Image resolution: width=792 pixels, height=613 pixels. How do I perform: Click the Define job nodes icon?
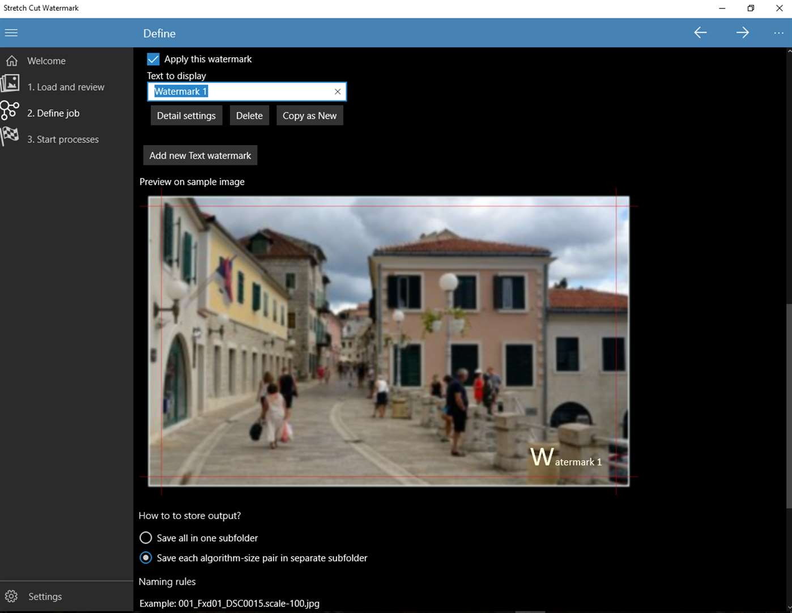pyautogui.click(x=10, y=110)
